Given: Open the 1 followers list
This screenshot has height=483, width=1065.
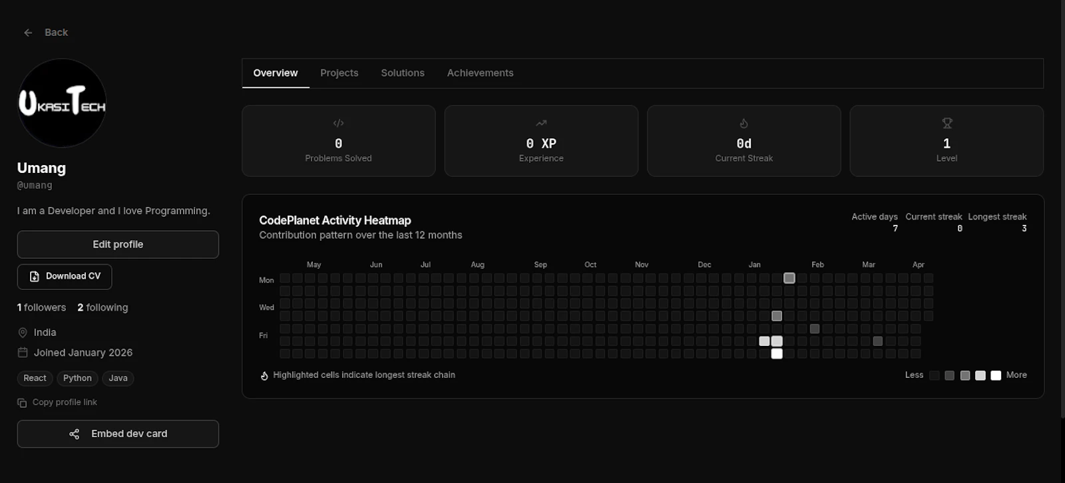Looking at the screenshot, I should pyautogui.click(x=41, y=307).
